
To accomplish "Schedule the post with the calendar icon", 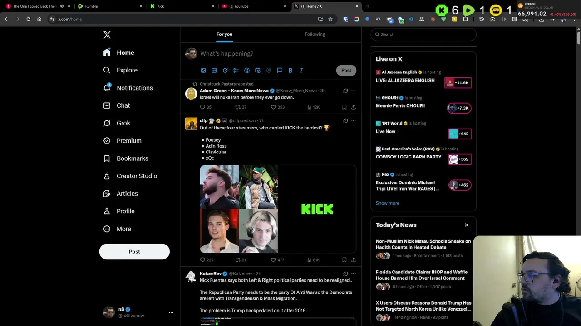I will [258, 71].
